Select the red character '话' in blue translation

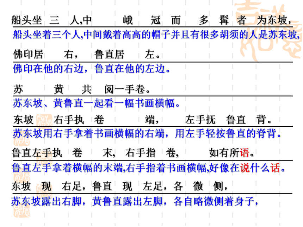coord(275,168)
